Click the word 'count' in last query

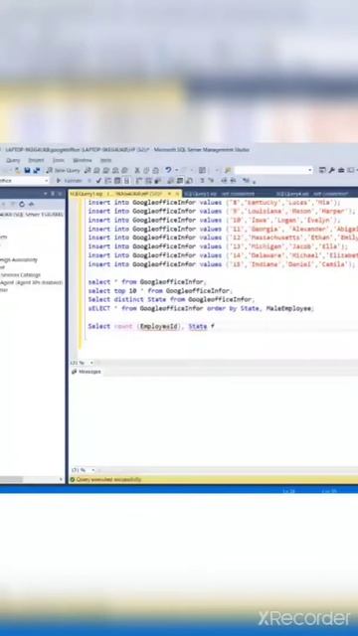[x=123, y=327]
